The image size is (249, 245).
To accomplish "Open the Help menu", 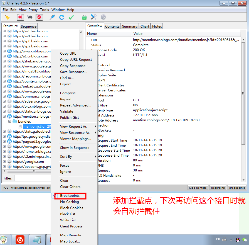I will 70,9.
